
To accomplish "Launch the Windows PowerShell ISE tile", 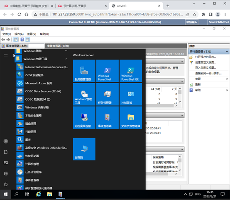I will tap(131, 71).
